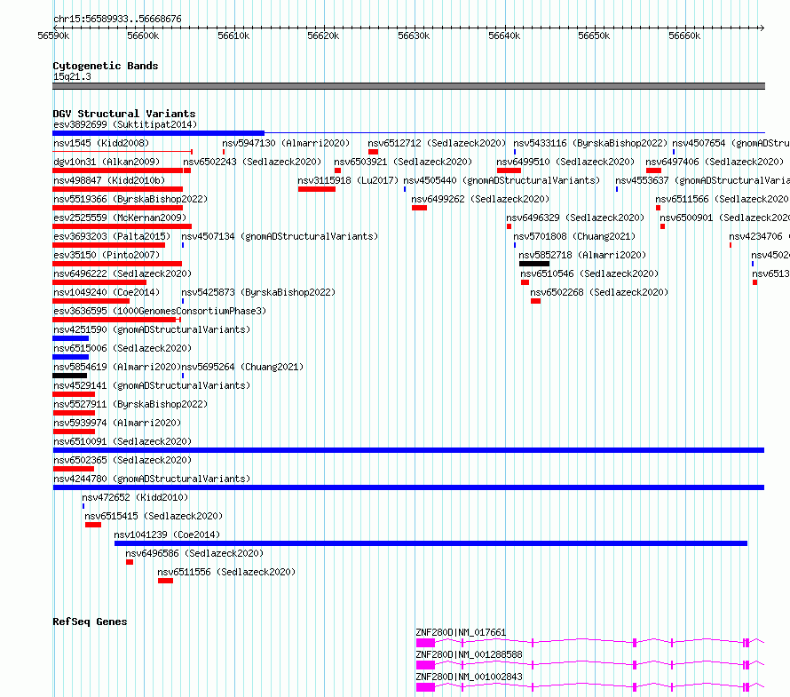
Task: Click the 15q21.3 cytogenetic band bar
Action: point(408,86)
